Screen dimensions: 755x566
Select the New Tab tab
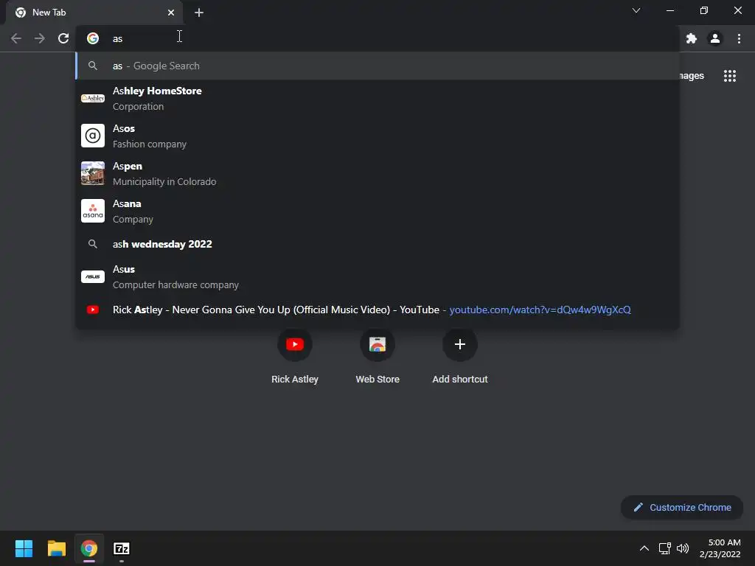pos(94,13)
